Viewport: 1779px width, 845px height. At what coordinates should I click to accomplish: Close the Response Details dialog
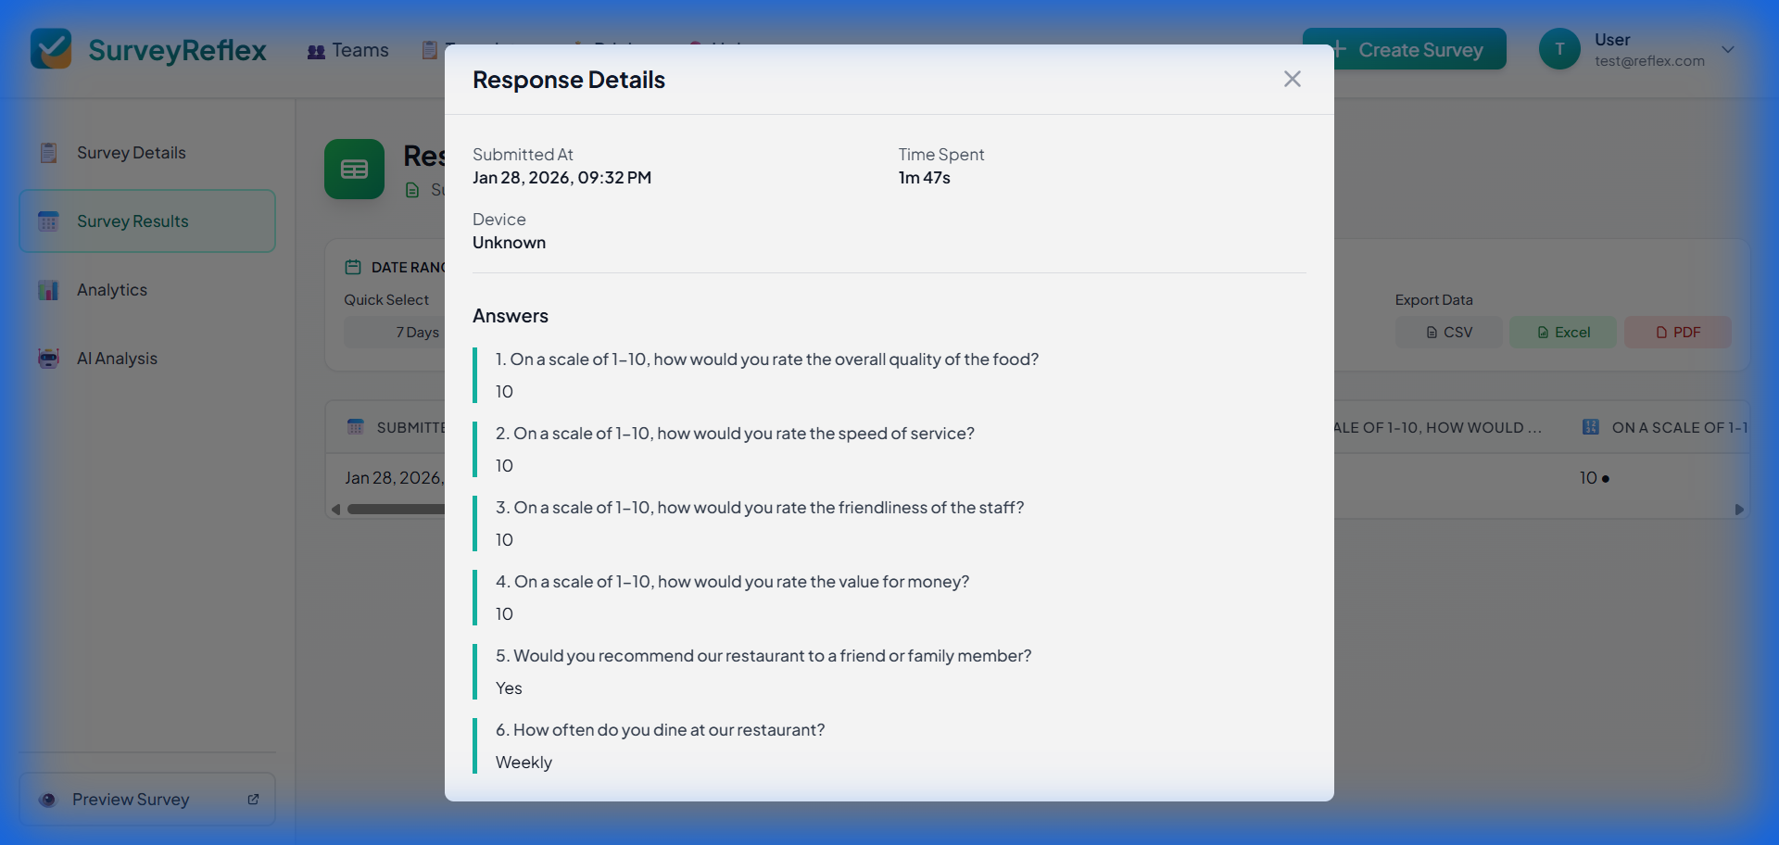click(1292, 79)
